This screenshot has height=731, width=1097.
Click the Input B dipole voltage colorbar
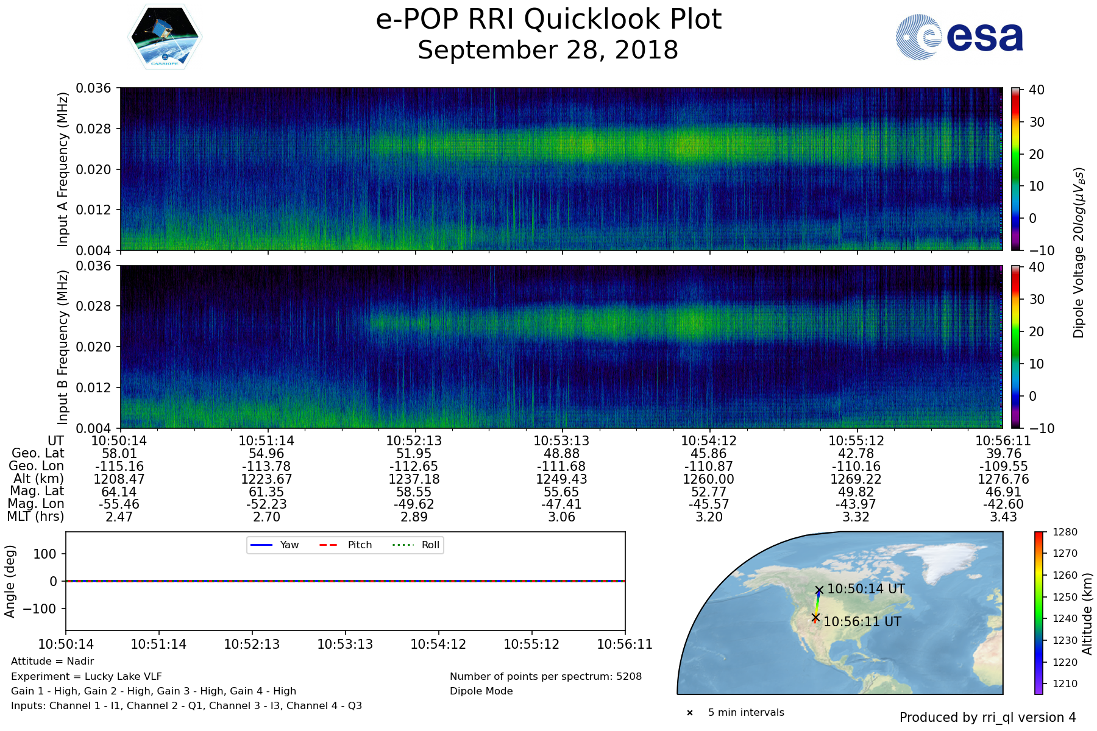[x=1016, y=347]
